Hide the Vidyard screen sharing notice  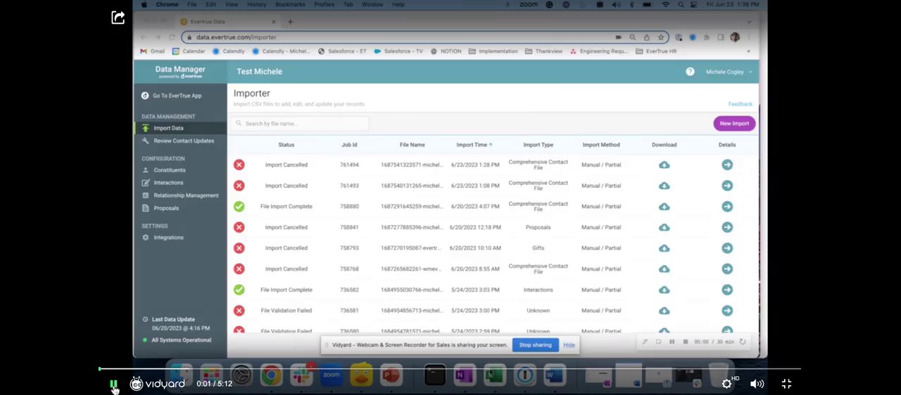569,345
